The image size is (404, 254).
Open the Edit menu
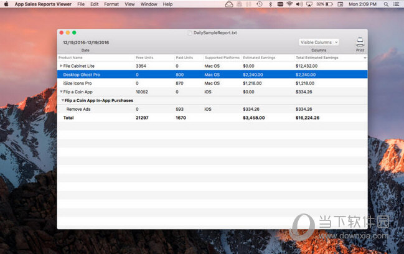tap(94, 4)
